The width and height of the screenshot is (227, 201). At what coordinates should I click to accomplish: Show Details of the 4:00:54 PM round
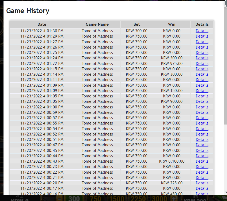click(202, 129)
